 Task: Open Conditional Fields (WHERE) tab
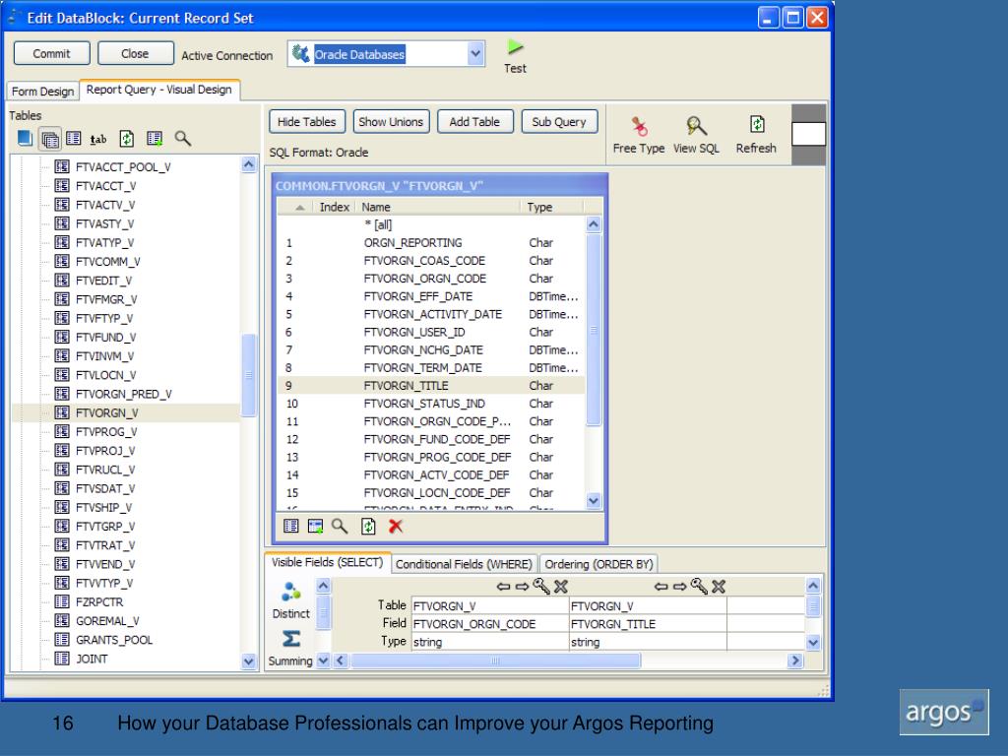point(464,564)
